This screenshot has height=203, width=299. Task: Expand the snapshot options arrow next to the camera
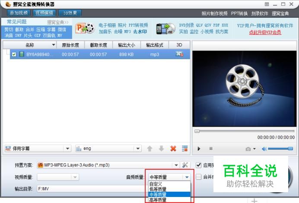[x=254, y=149]
